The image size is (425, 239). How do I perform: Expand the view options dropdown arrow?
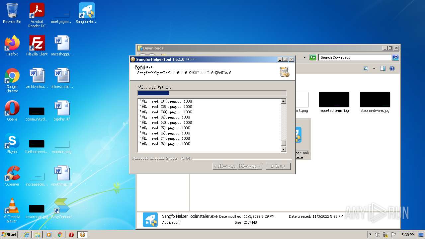pos(374,68)
